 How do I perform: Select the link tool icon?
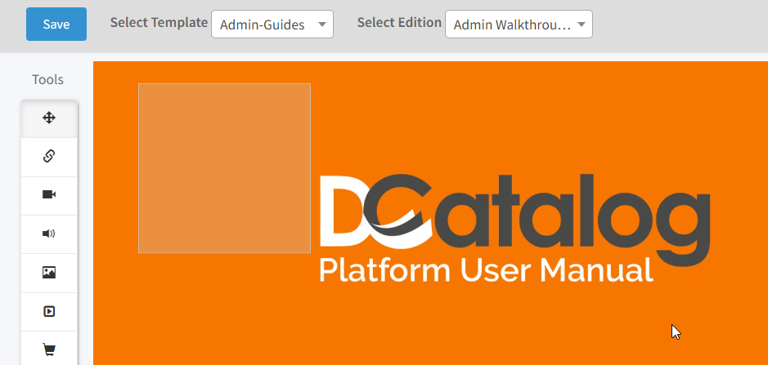[x=49, y=157]
